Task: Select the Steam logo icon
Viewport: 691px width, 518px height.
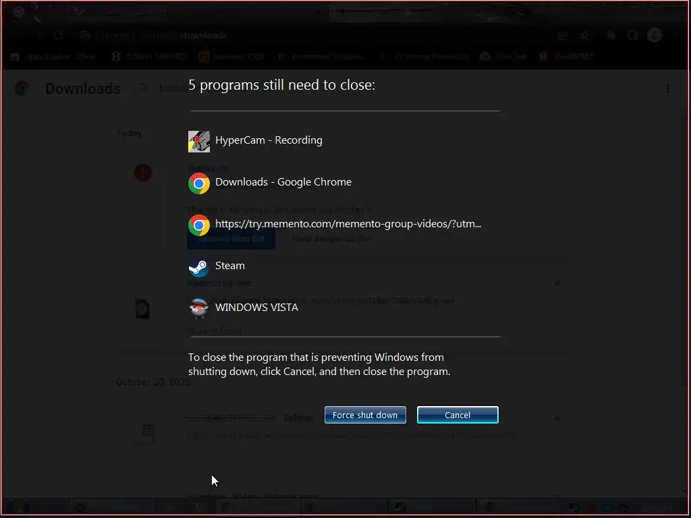Action: (x=199, y=267)
